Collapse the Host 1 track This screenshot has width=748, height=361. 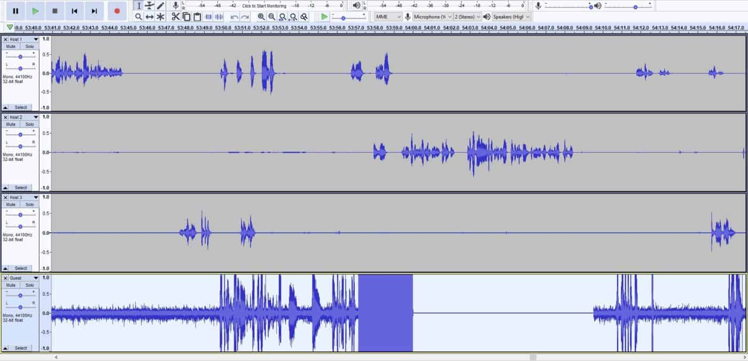(x=5, y=107)
